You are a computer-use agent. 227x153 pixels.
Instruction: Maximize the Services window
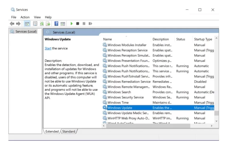tap(200, 10)
